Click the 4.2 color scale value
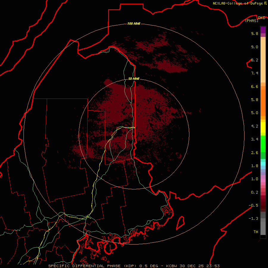Image resolution: width=268 pixels, height=268 pixels. point(255,126)
